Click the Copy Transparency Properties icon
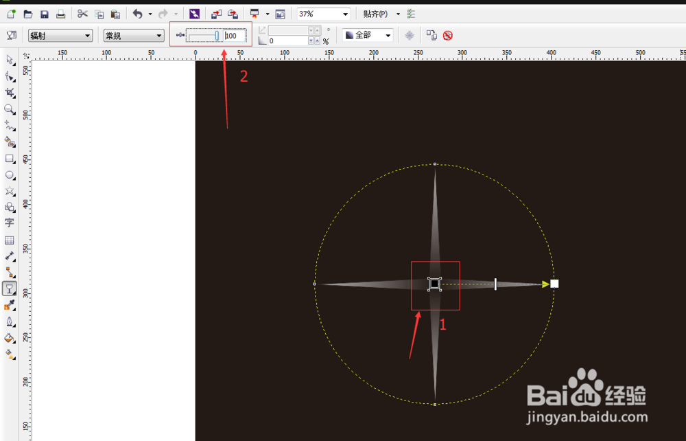Screen dimensions: 686x441 click(431, 36)
